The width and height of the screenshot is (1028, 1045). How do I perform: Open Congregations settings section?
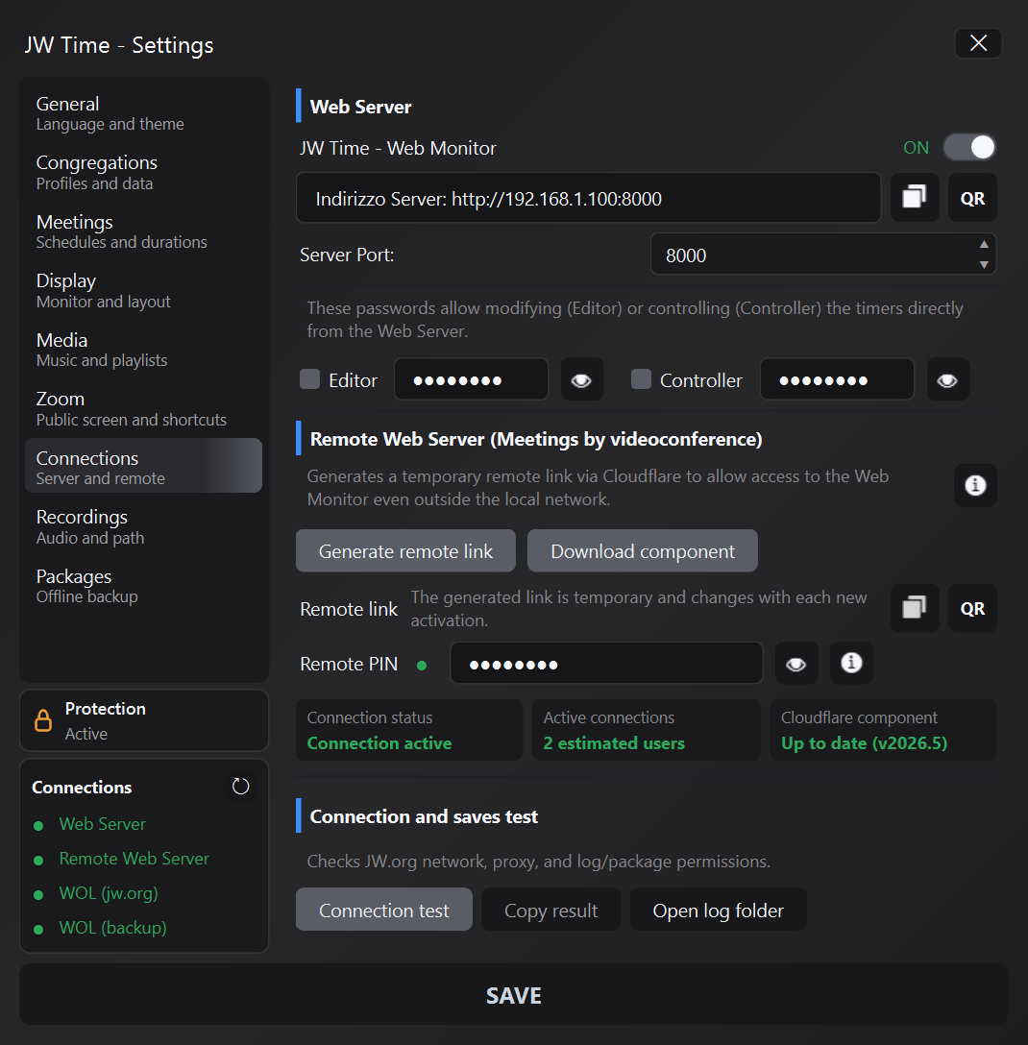pyautogui.click(x=143, y=173)
